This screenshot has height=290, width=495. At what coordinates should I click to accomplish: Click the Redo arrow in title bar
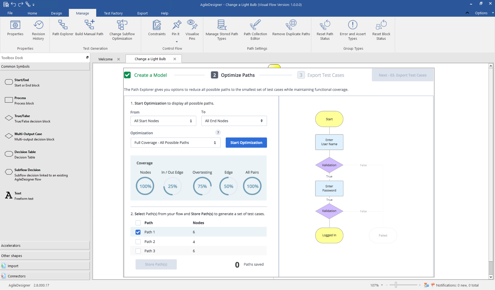21,4
